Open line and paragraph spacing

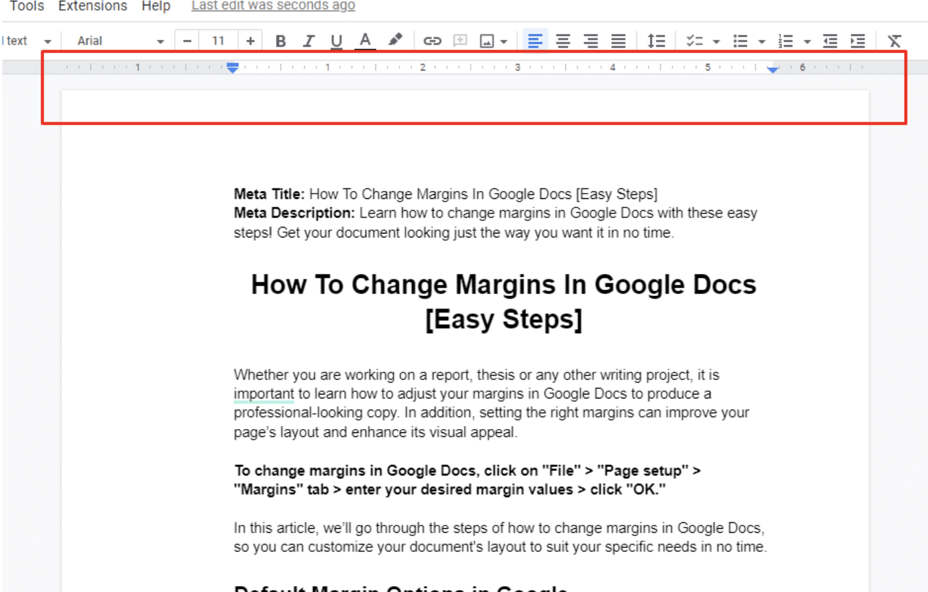pos(656,41)
